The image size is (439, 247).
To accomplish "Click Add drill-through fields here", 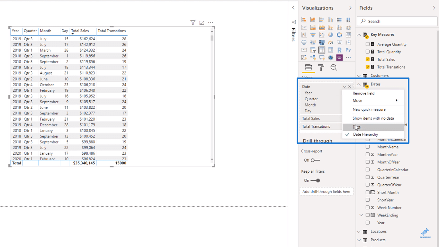I will [x=326, y=191].
